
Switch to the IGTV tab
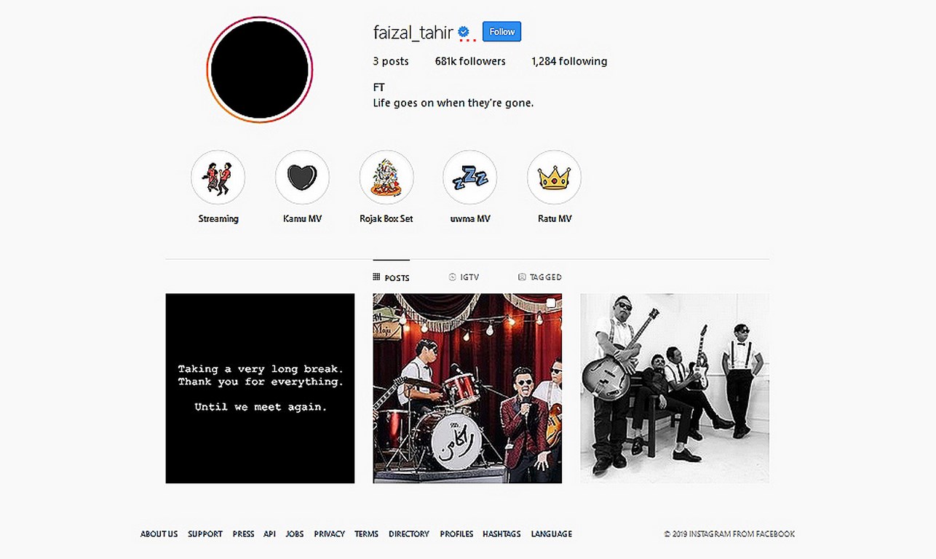pyautogui.click(x=464, y=277)
